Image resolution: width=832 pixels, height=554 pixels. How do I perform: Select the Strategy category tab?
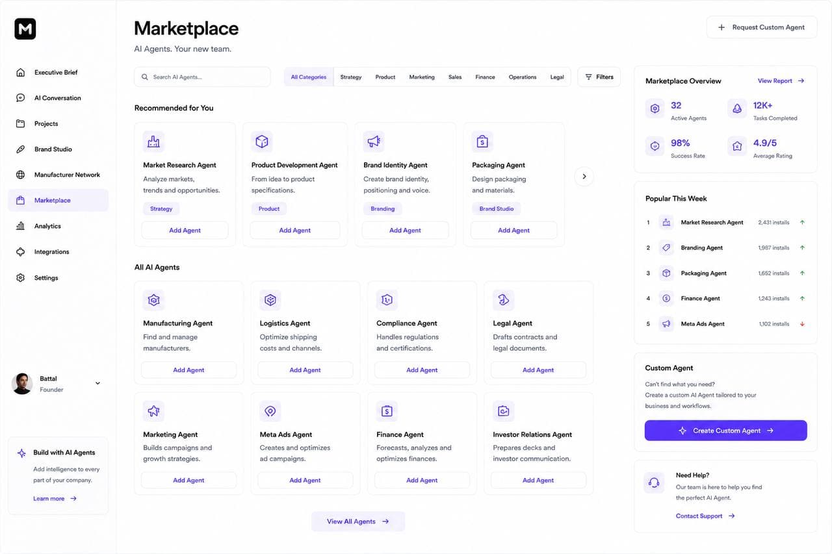[350, 77]
